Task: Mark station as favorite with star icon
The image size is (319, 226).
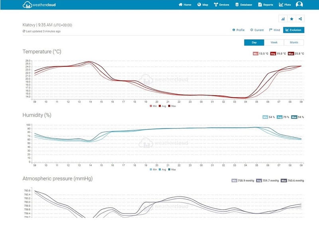Action: (291, 19)
